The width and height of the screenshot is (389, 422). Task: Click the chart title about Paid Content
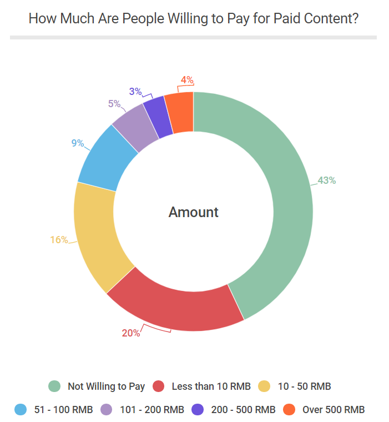coord(193,18)
